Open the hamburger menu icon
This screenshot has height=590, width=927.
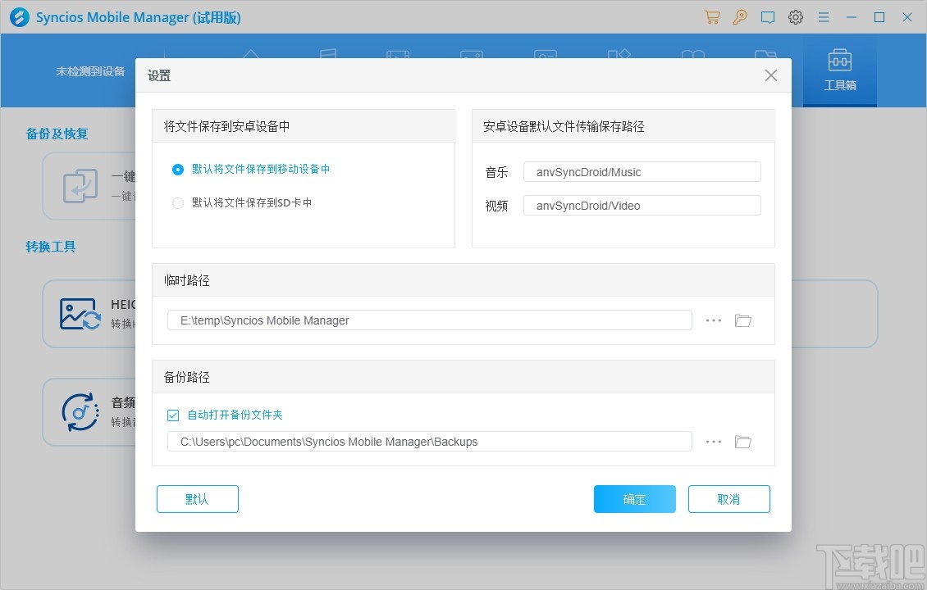(x=823, y=16)
